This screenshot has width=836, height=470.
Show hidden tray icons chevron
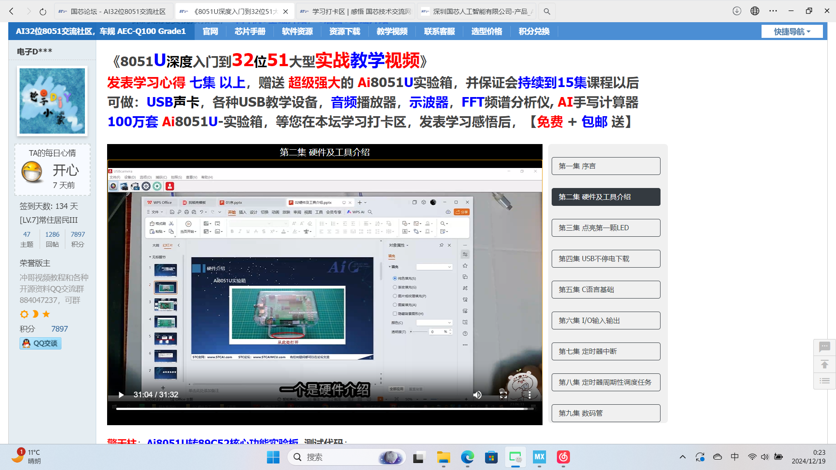pos(682,457)
